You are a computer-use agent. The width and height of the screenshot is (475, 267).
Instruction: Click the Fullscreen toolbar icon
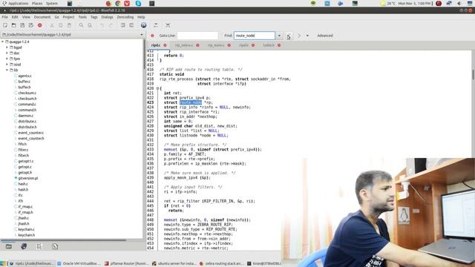[x=168, y=25]
